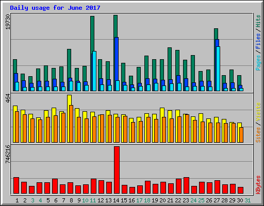Click weekend day 25 on the date axis
The image size is (264, 206).
(201, 200)
